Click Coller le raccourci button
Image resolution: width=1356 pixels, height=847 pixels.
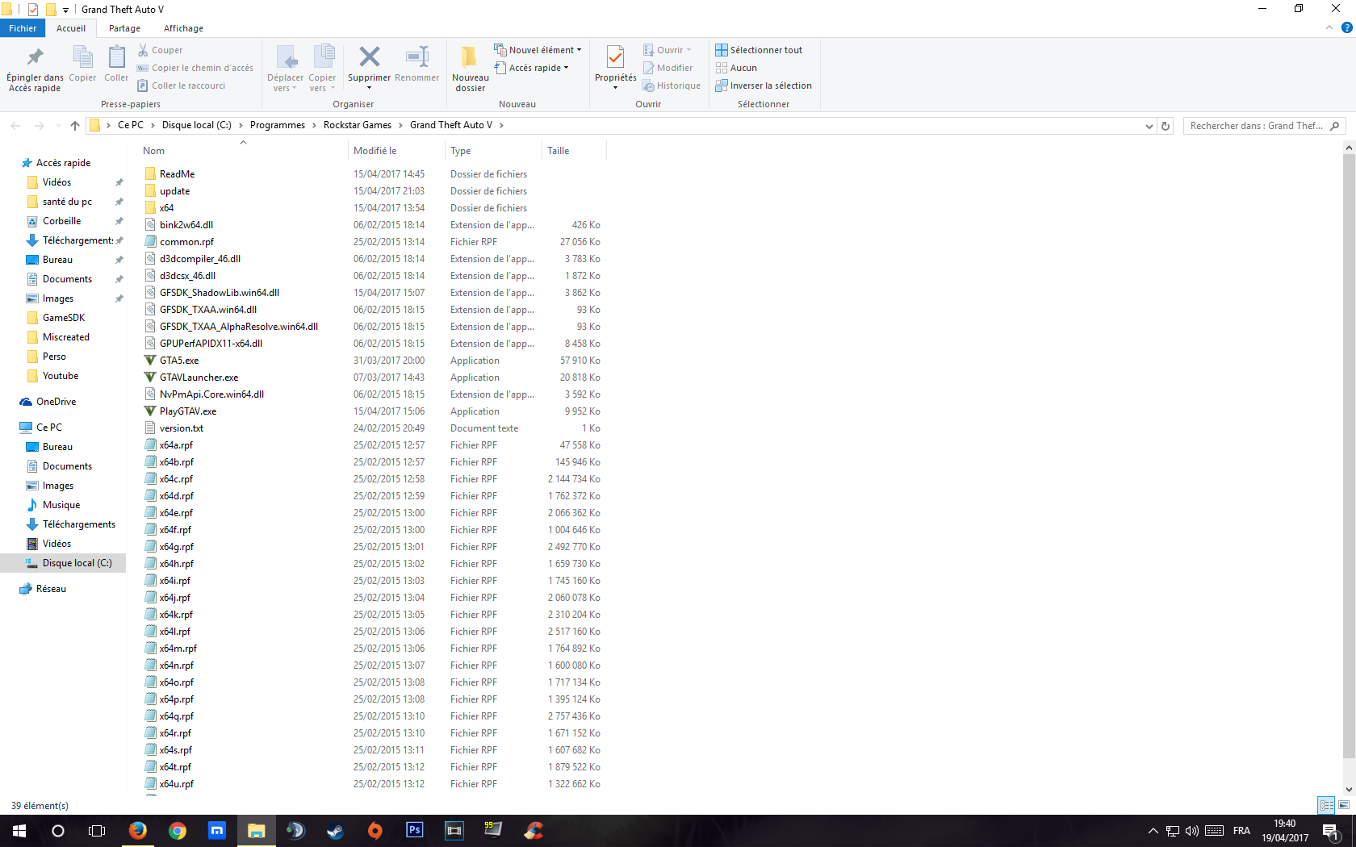coord(182,86)
